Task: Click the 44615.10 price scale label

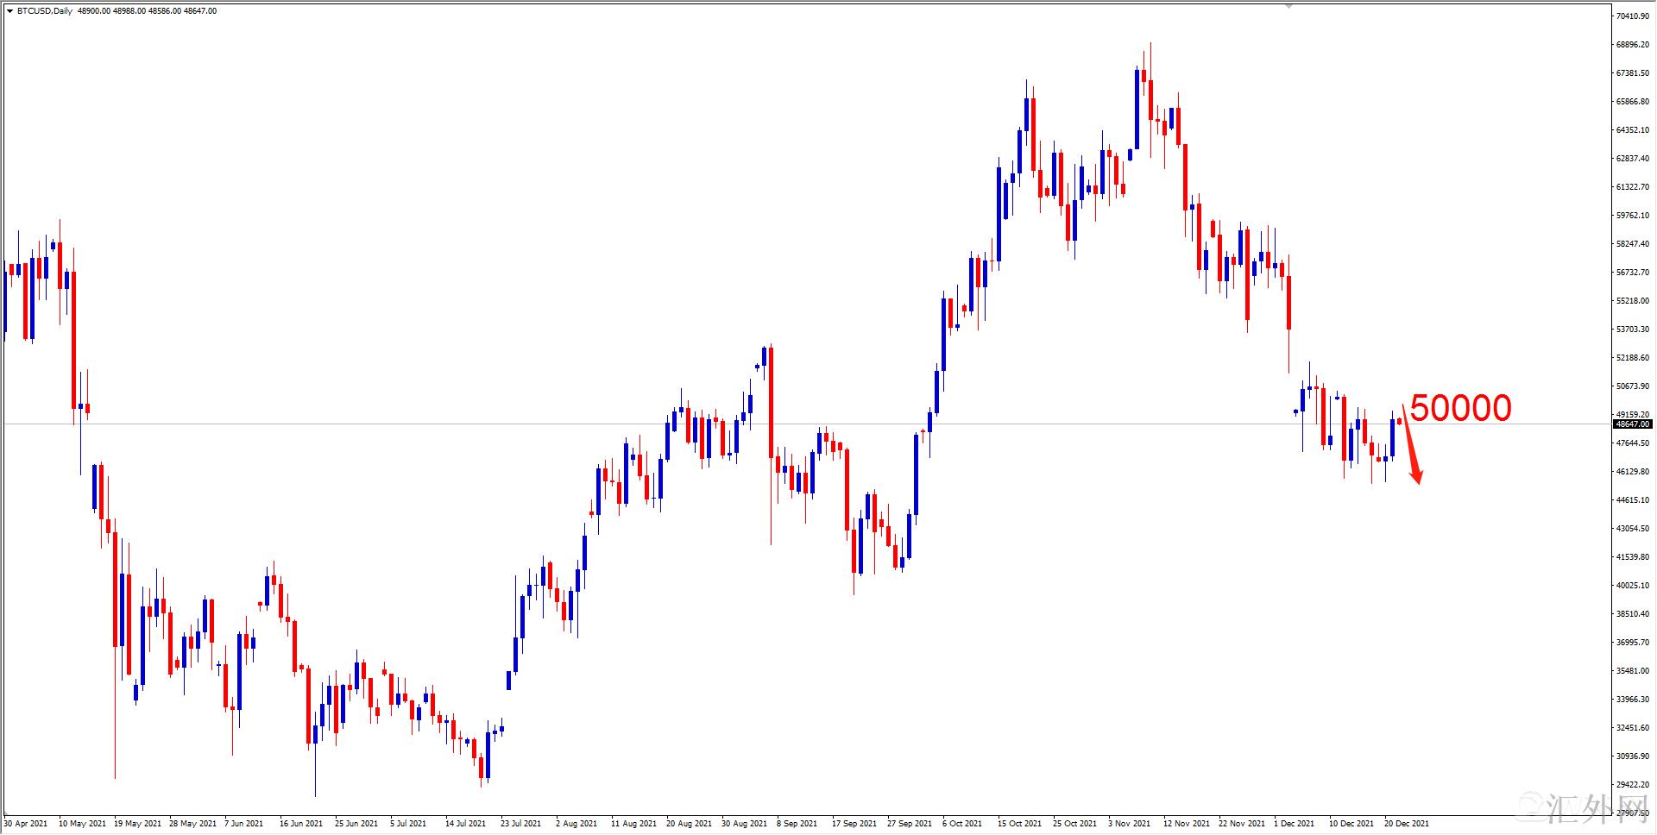Action: 1632,500
